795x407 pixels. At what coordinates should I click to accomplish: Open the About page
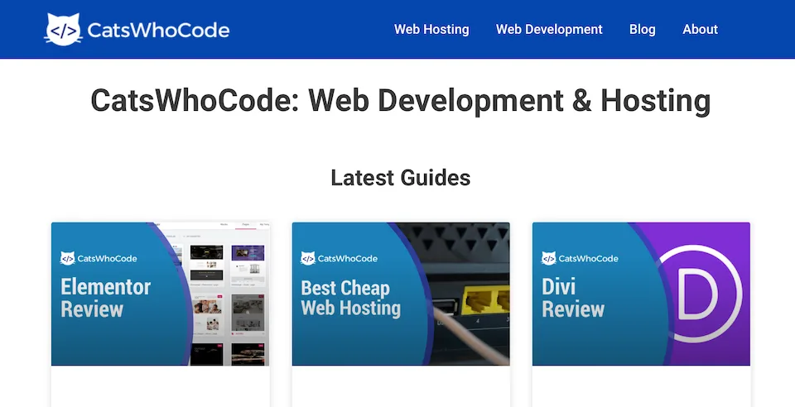click(700, 29)
